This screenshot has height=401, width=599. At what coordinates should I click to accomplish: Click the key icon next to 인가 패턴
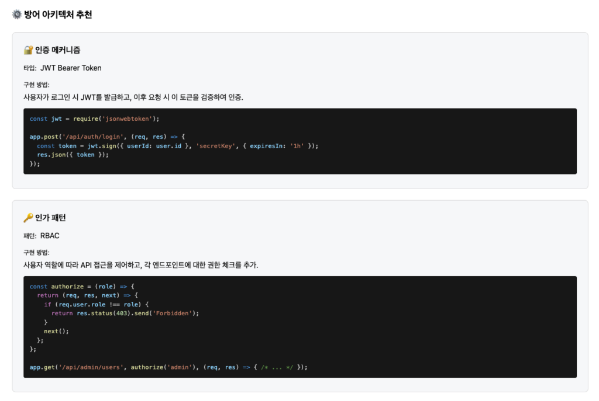[x=28, y=218]
